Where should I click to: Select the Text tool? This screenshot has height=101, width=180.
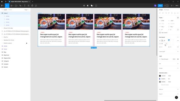(x=25, y=6)
